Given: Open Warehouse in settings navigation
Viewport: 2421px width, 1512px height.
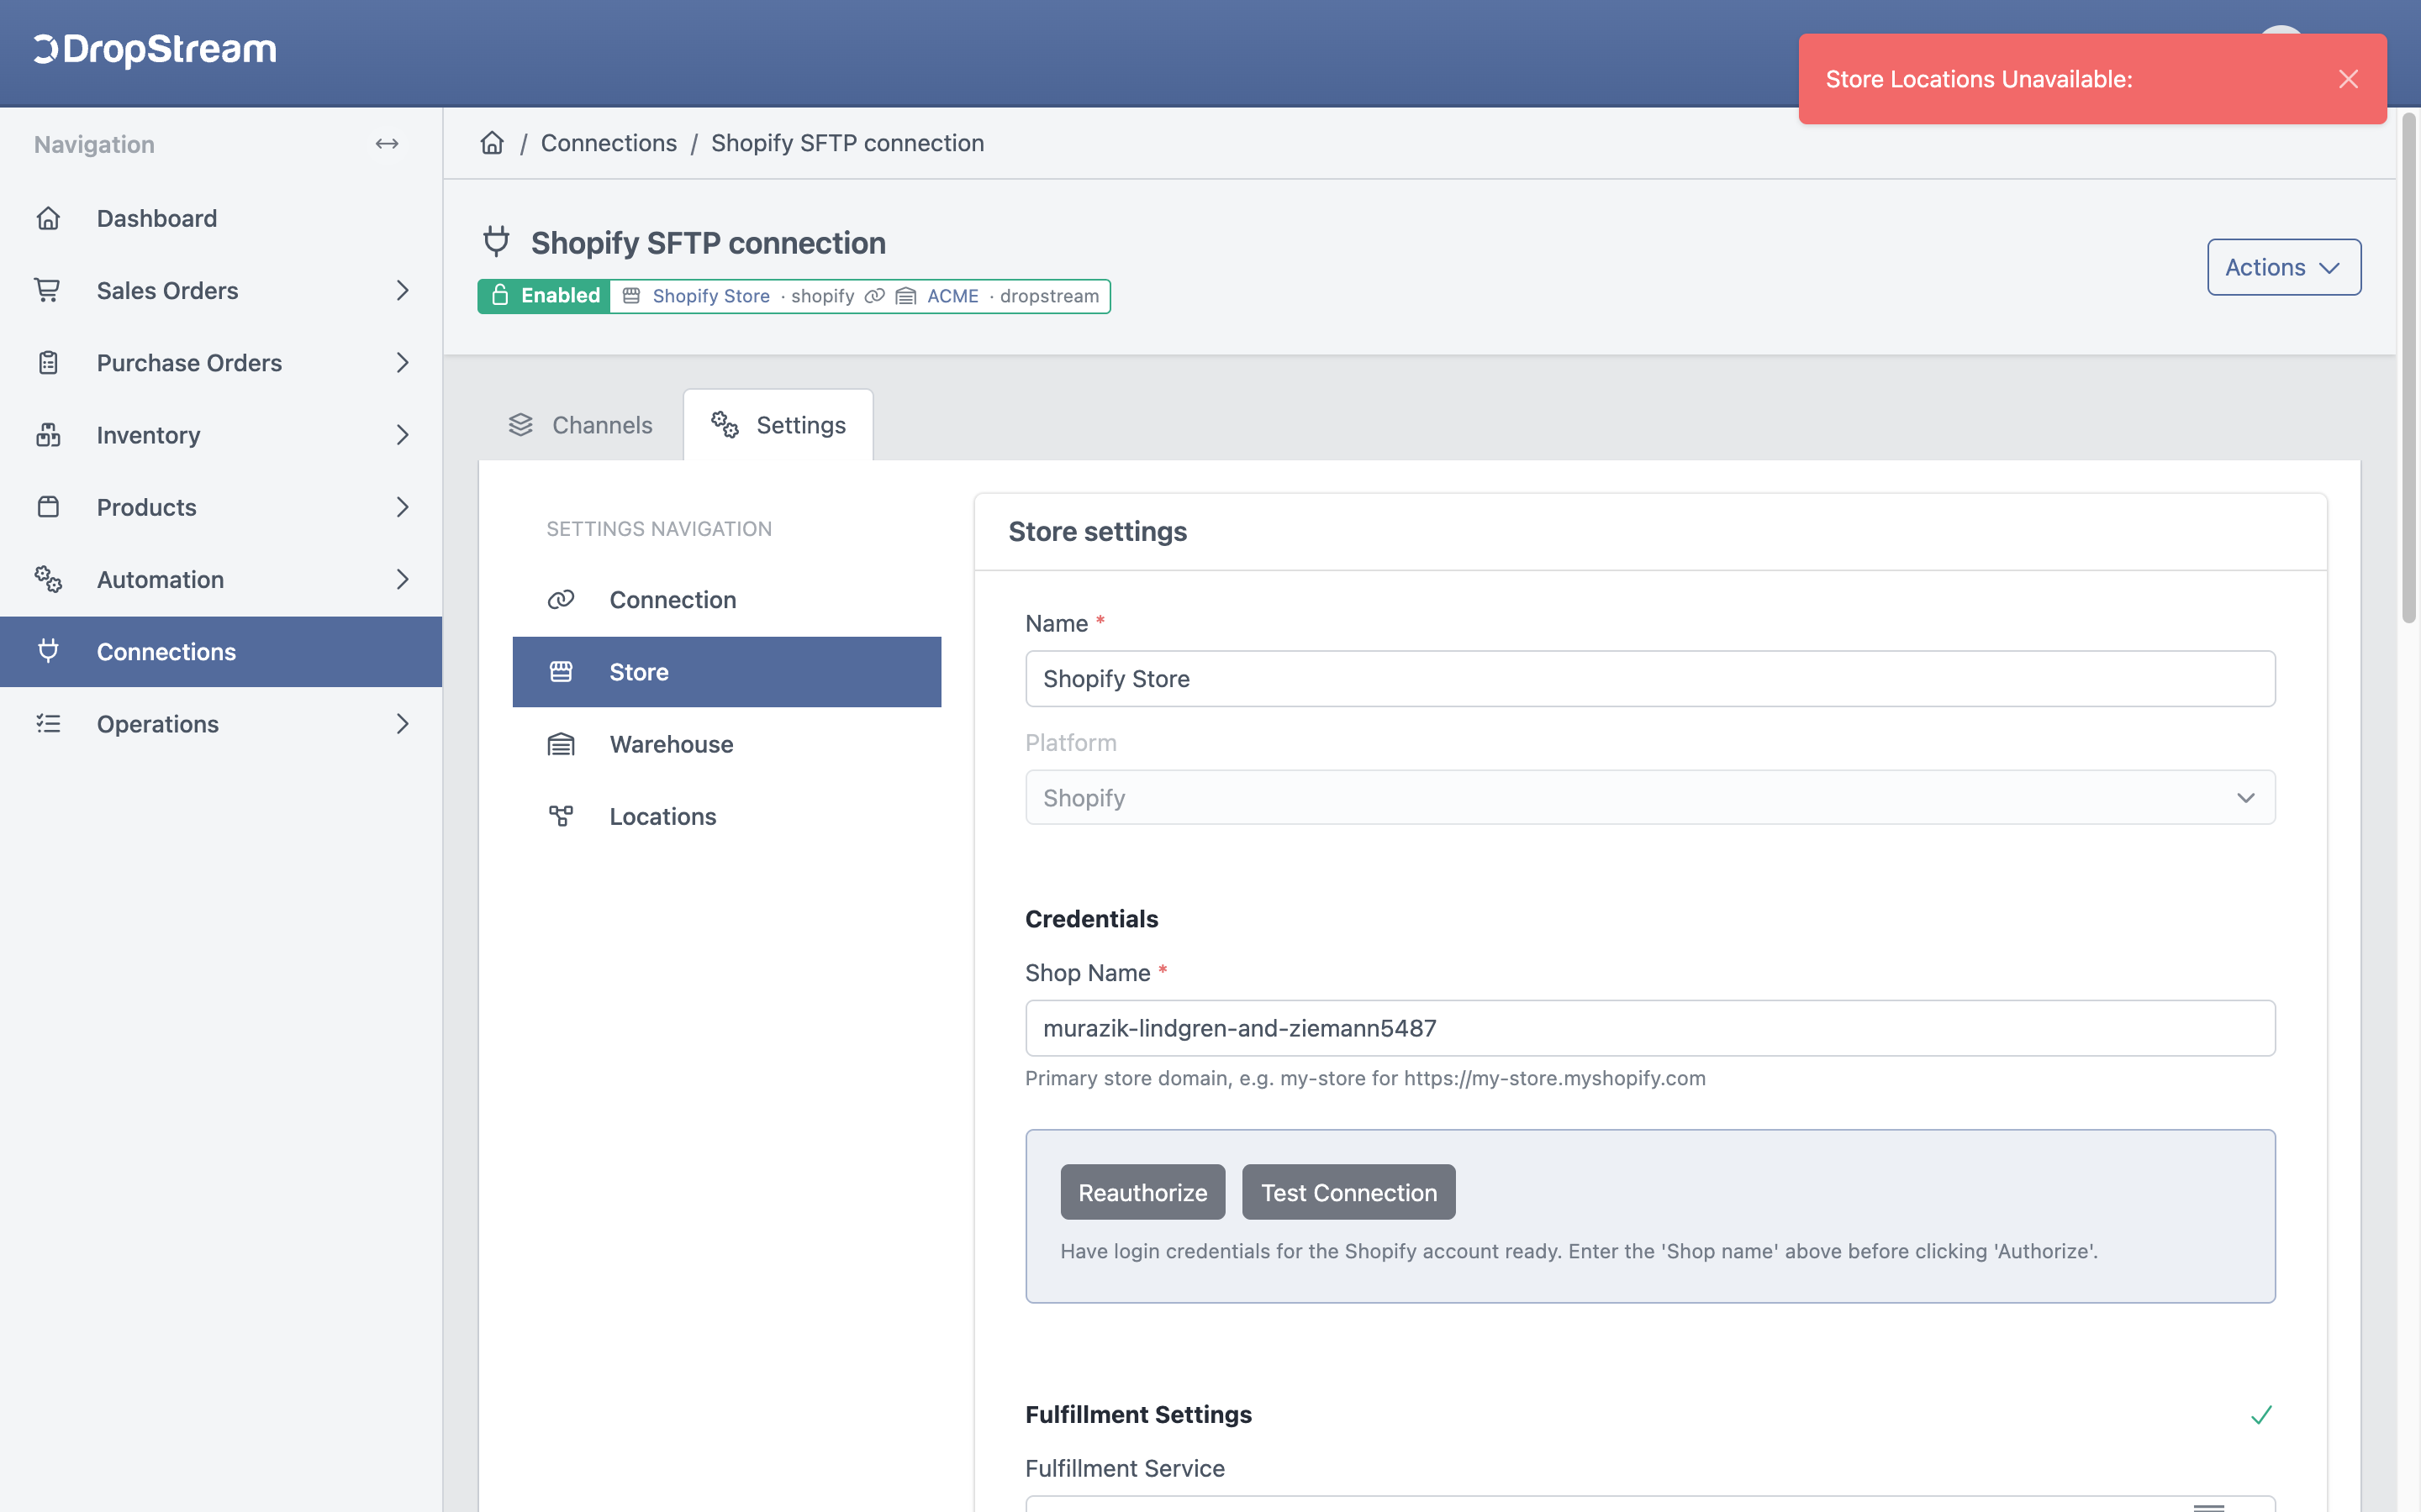Looking at the screenshot, I should 726,744.
